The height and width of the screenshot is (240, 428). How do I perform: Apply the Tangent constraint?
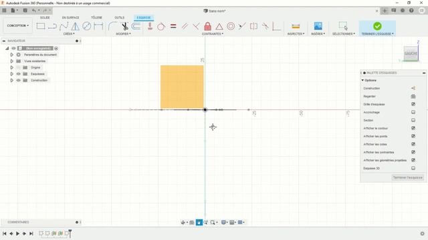click(161, 27)
